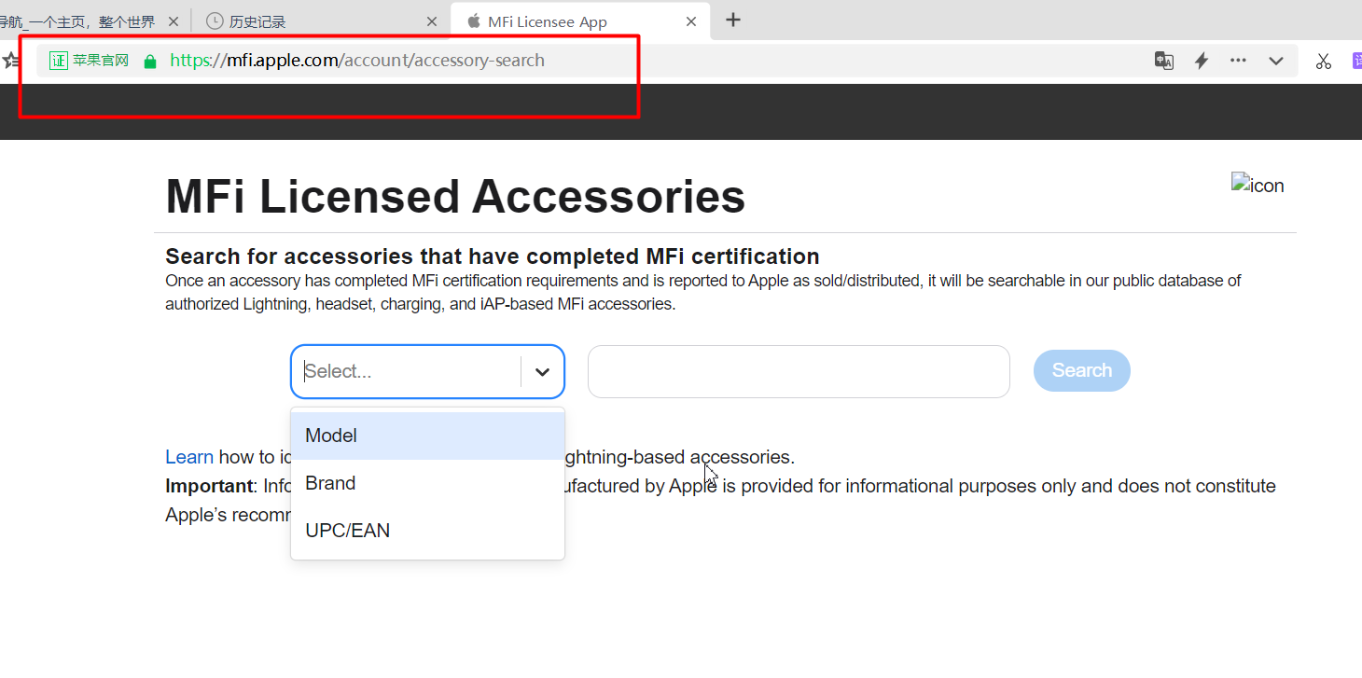Open the three-dots more options icon
The image size is (1362, 678).
1238,61
